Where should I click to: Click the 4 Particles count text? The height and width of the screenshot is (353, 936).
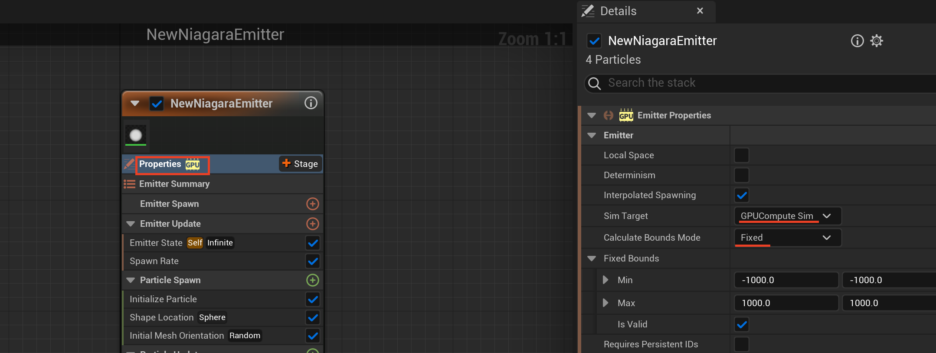[x=613, y=60]
